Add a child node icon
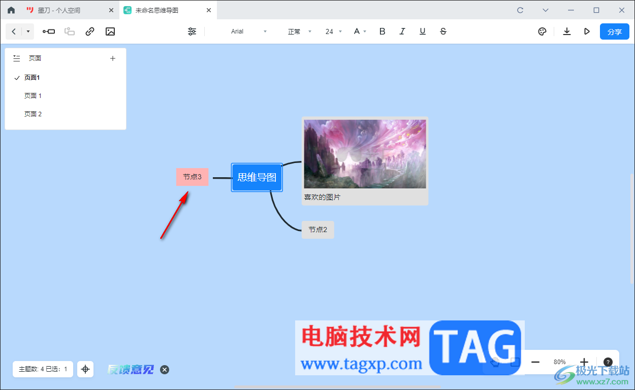This screenshot has width=635, height=390. click(70, 31)
